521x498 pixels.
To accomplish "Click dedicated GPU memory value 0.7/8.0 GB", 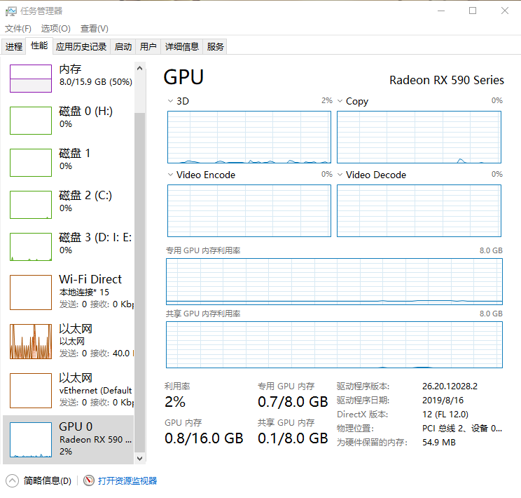I will click(x=293, y=402).
